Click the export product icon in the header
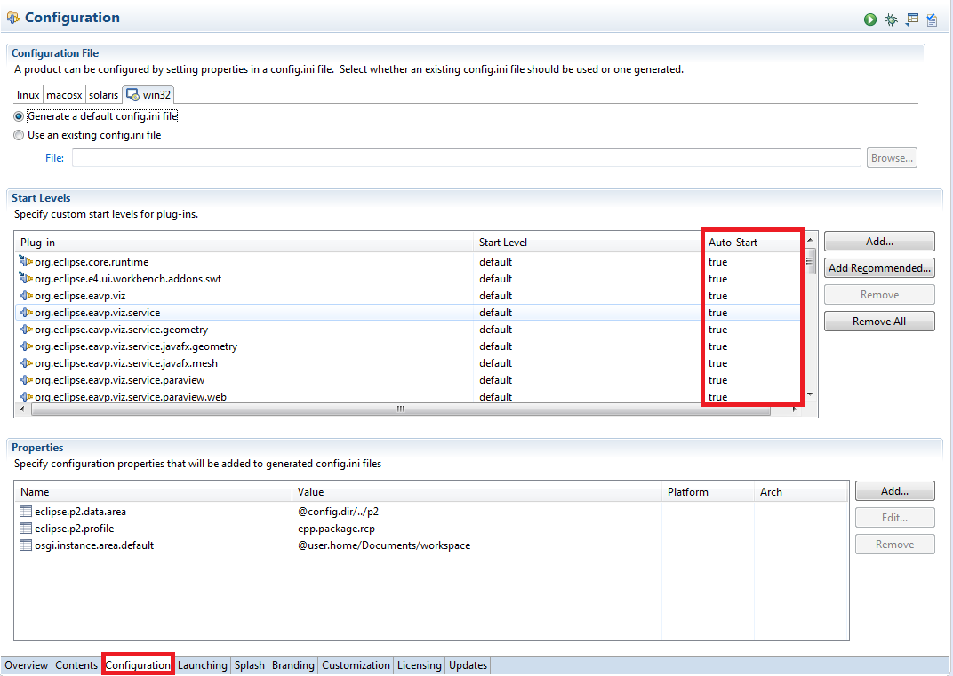Viewport: 953px width, 676px height. click(912, 20)
